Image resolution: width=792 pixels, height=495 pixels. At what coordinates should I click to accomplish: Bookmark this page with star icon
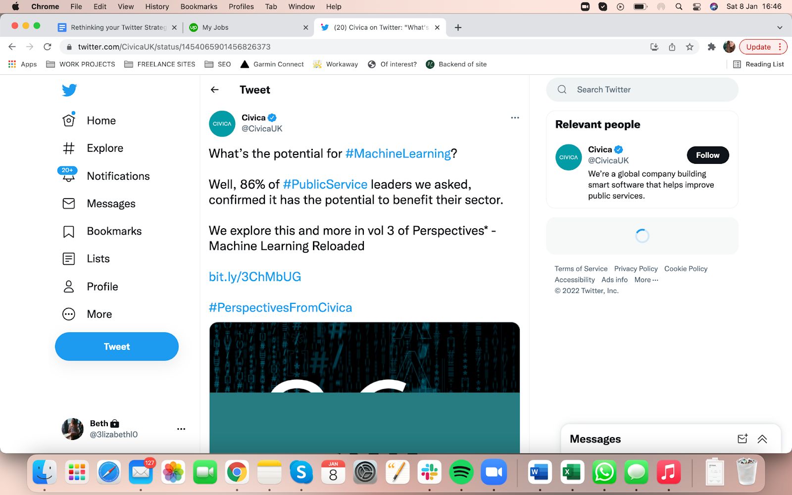(x=690, y=47)
